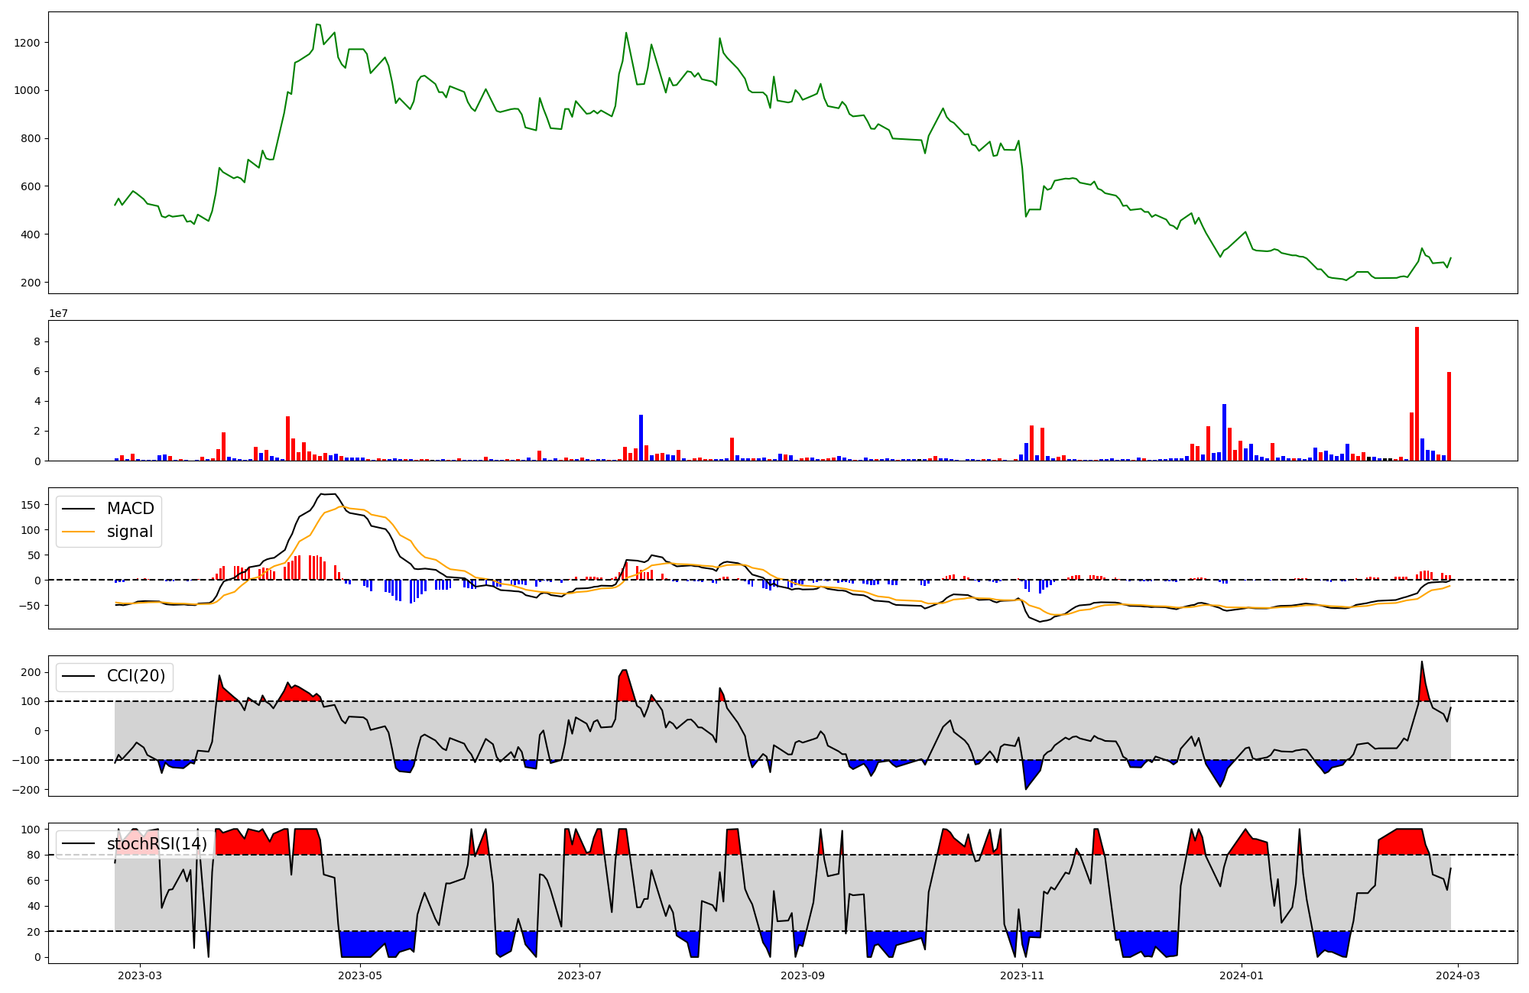Click the MACD legend label

pos(130,509)
